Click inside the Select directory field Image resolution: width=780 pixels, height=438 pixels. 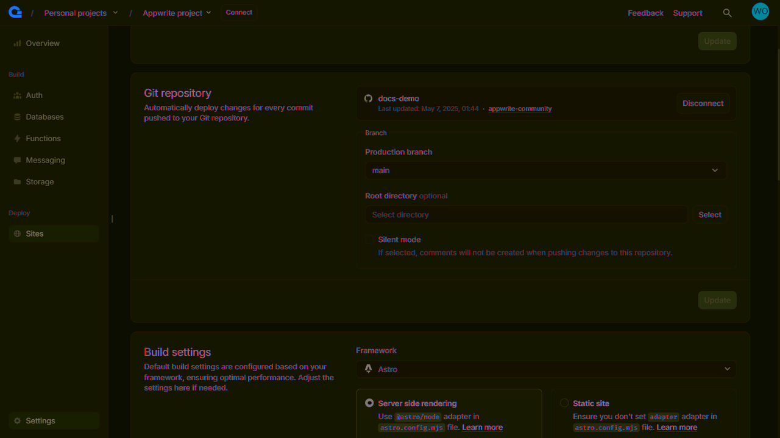pos(526,214)
